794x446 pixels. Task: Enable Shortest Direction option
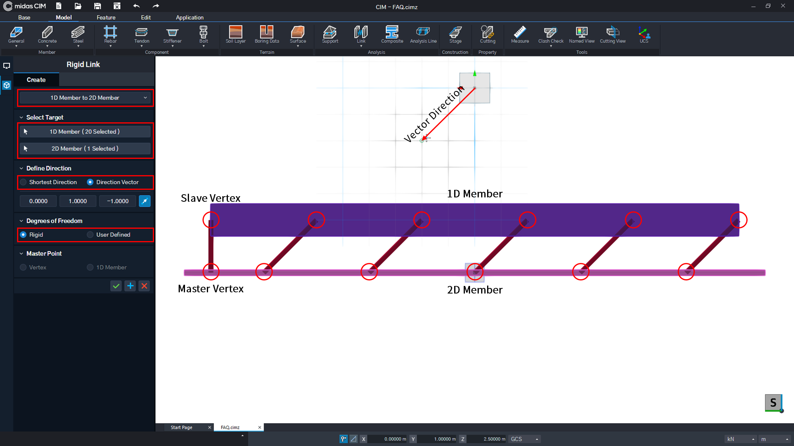(x=23, y=182)
